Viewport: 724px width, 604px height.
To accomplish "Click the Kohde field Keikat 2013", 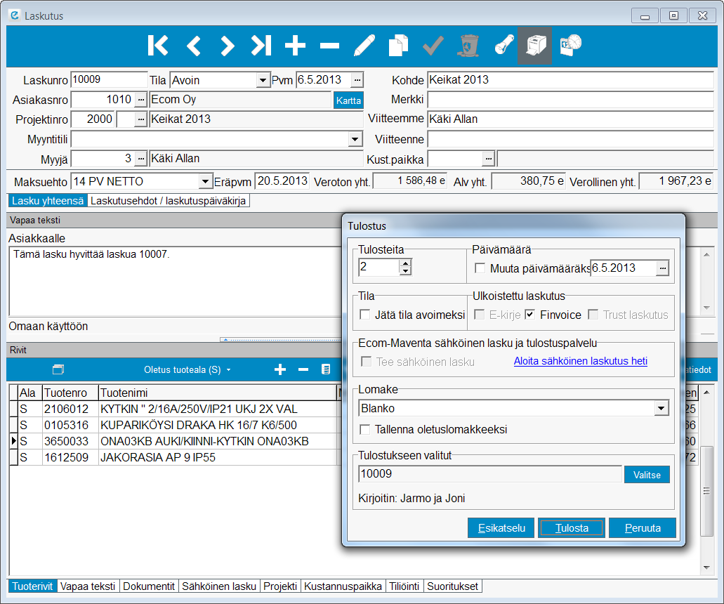I will click(x=571, y=80).
